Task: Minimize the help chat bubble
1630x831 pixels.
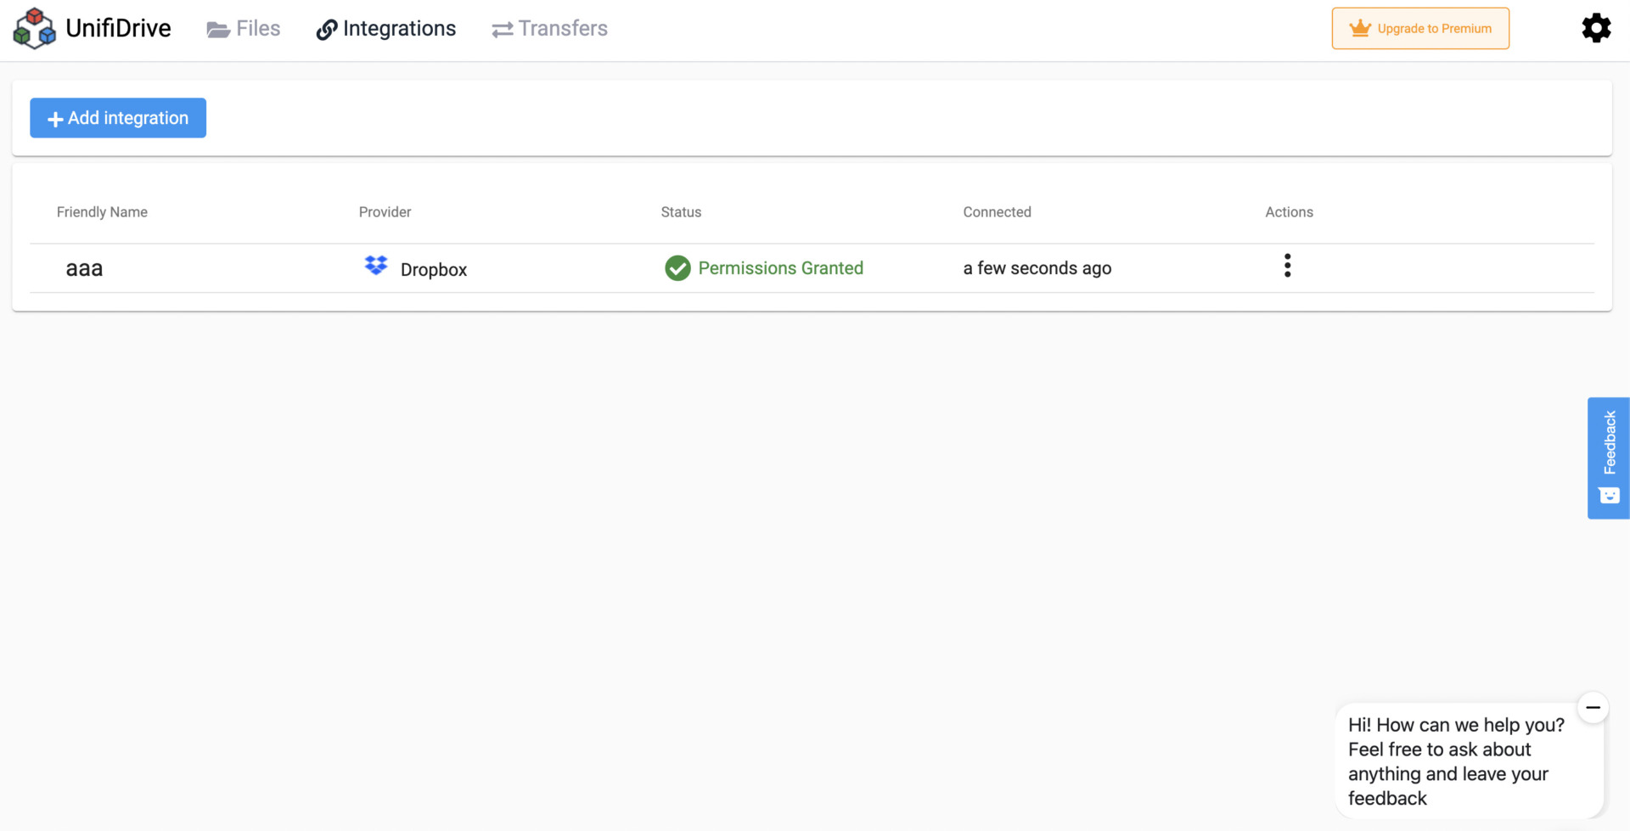Action: [x=1593, y=707]
